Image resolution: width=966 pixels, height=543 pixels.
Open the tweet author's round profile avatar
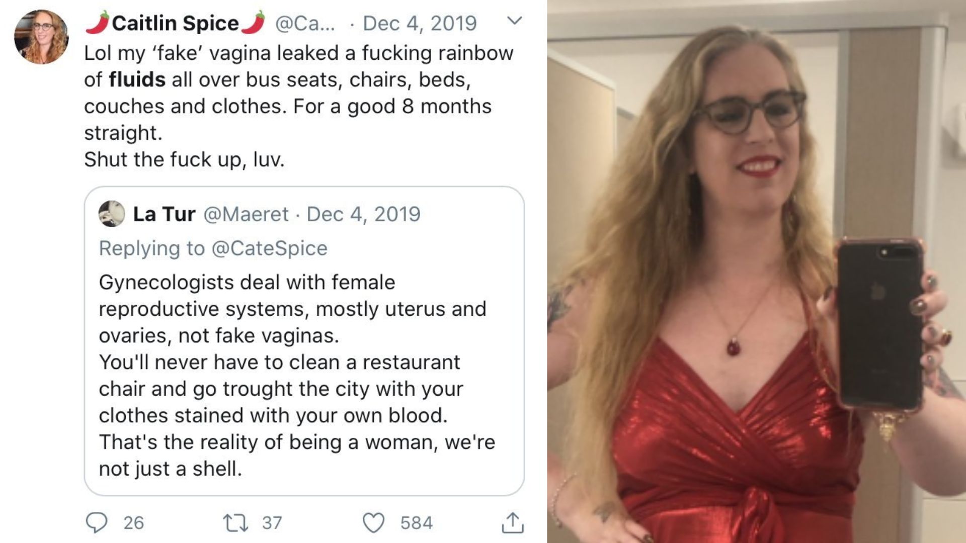(41, 37)
